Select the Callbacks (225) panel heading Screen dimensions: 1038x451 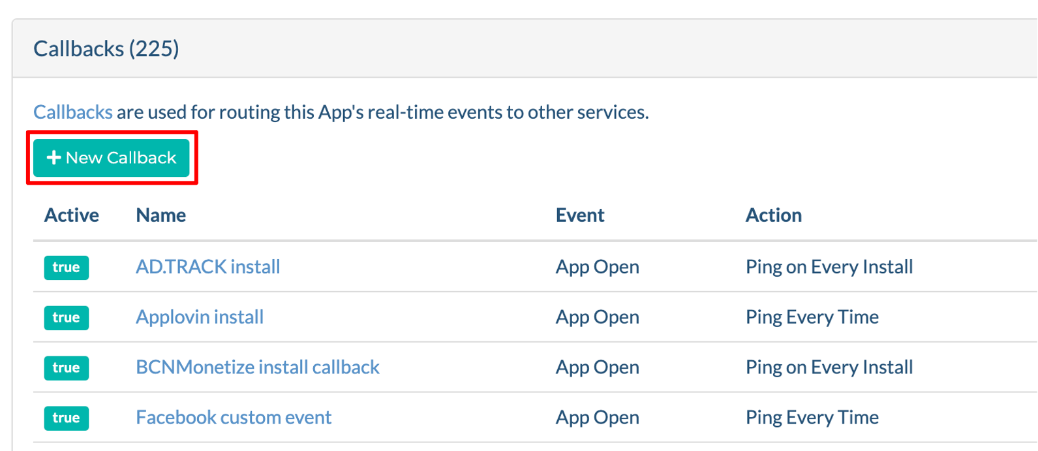[106, 49]
